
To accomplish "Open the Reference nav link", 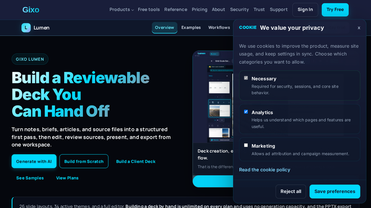I will (x=175, y=10).
